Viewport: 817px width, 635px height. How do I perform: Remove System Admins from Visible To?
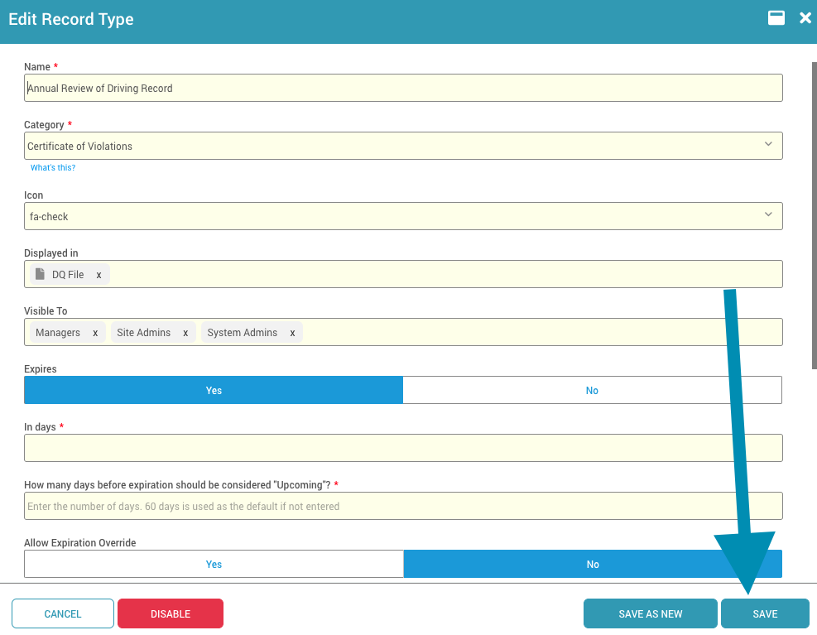tap(292, 333)
